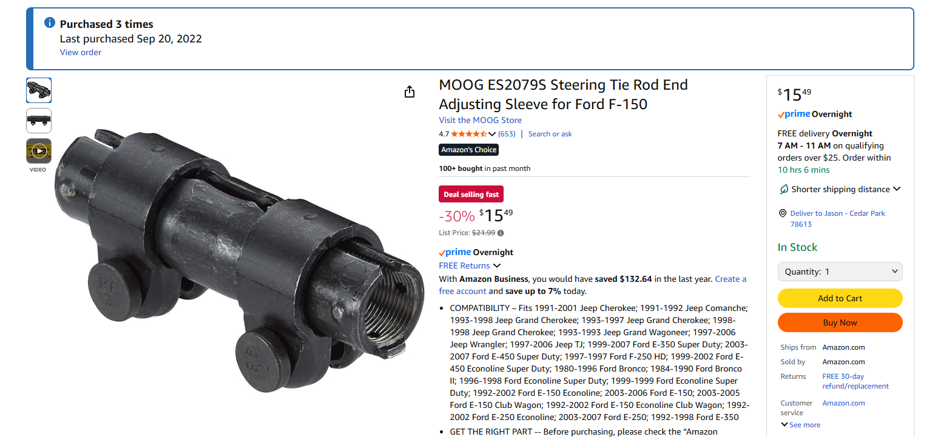The width and height of the screenshot is (935, 437).
Task: Click the blue info icon in purchase banner
Action: click(50, 23)
